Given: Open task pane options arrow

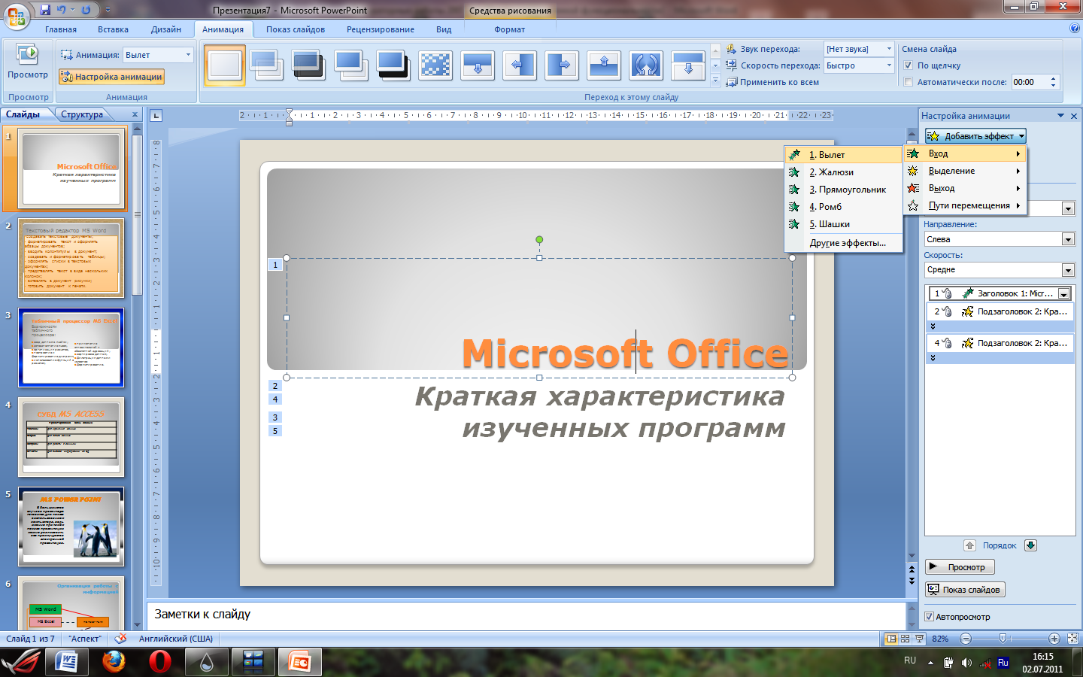Looking at the screenshot, I should coord(1061,116).
